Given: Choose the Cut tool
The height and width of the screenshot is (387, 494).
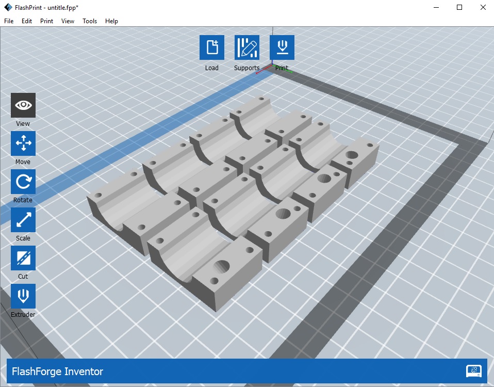Looking at the screenshot, I should (23, 258).
